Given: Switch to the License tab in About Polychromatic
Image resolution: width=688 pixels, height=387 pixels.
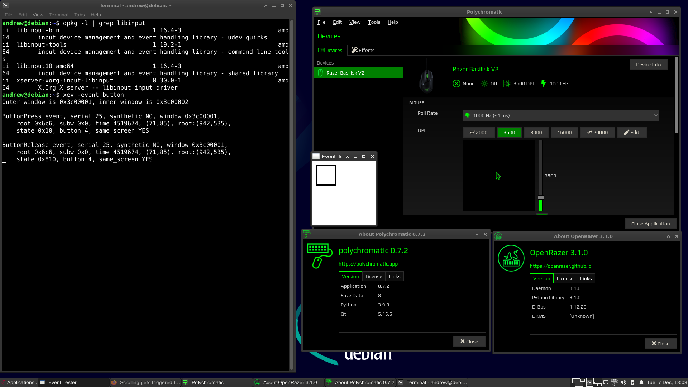Looking at the screenshot, I should pyautogui.click(x=373, y=276).
